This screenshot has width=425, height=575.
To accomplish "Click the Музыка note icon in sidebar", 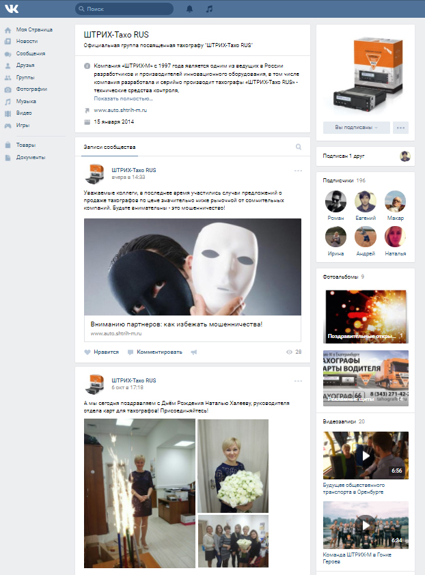I will point(8,102).
